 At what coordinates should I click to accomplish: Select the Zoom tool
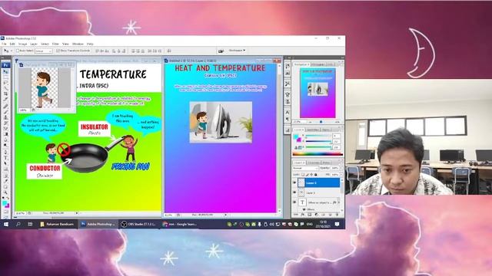5,192
